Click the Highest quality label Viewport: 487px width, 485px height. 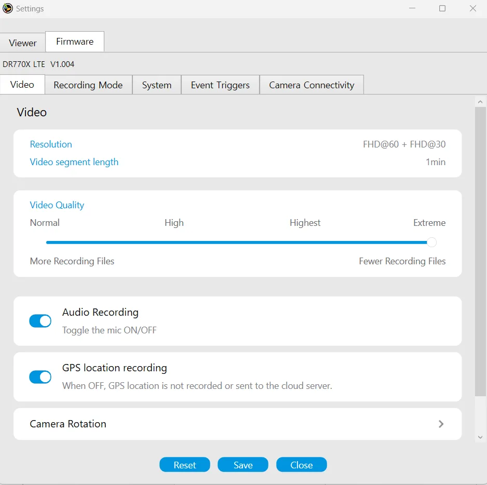click(305, 223)
